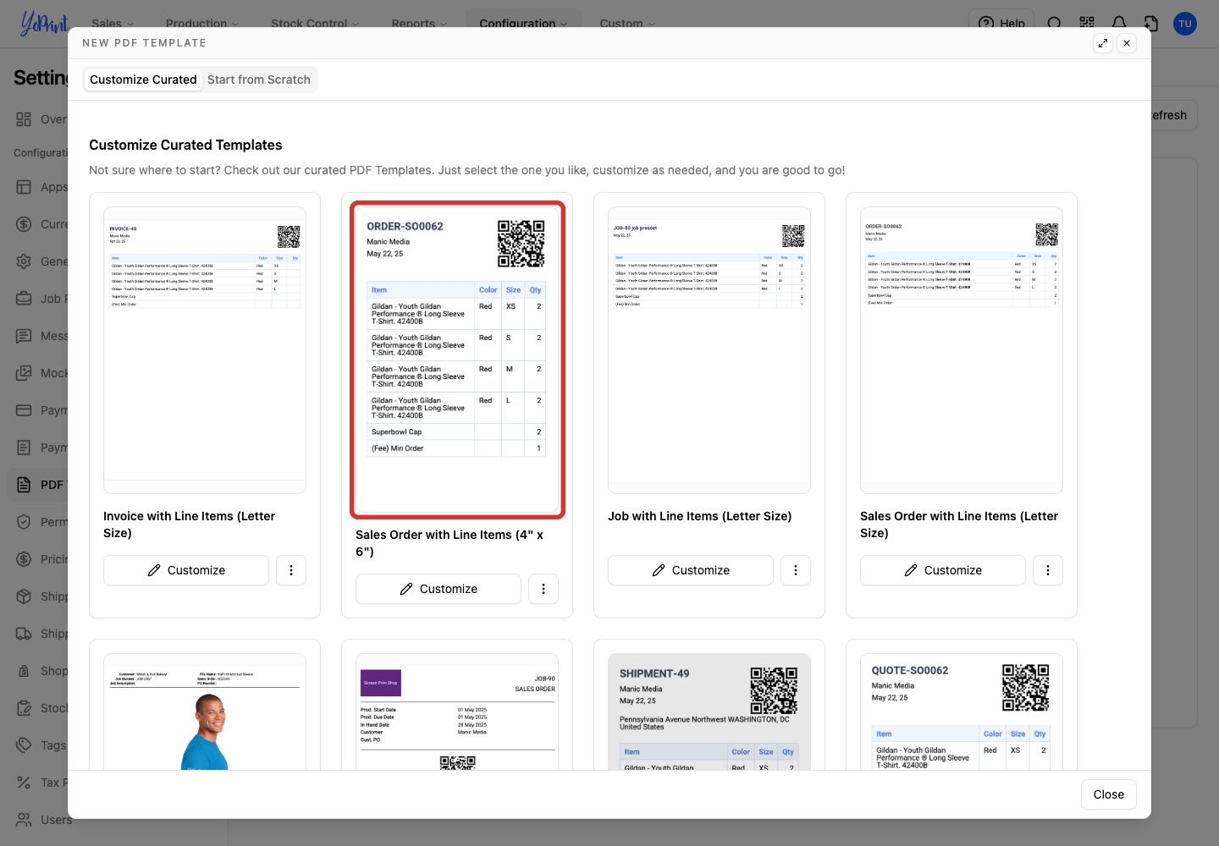Open the notifications bell icon

coord(1119,24)
